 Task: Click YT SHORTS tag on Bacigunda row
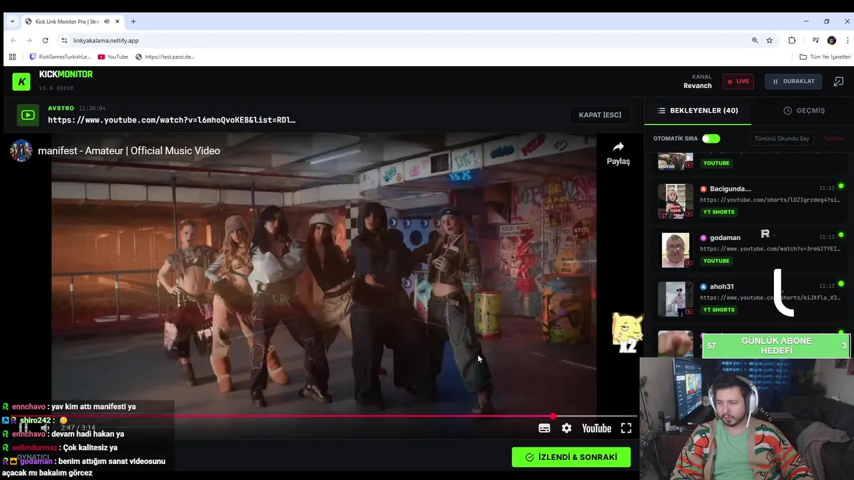point(719,212)
